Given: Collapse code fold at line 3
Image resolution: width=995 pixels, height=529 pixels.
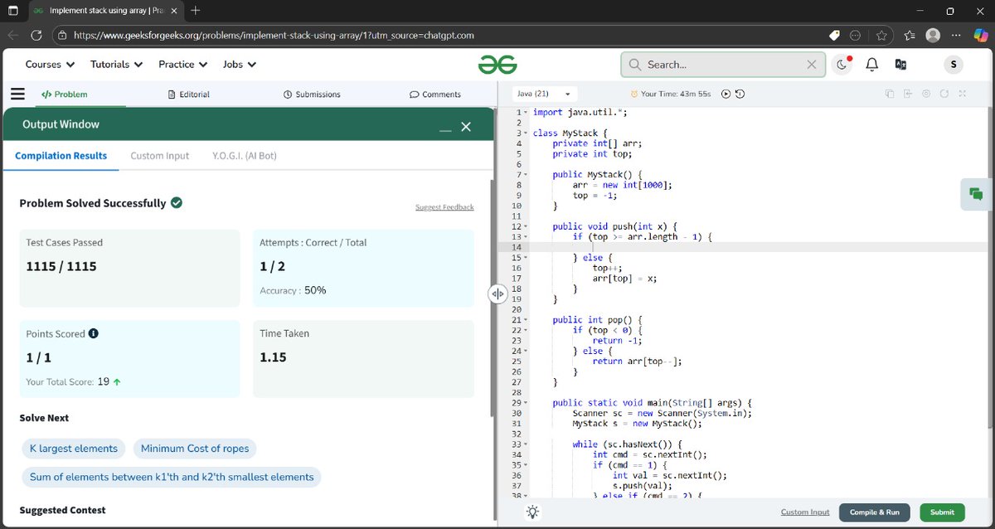Looking at the screenshot, I should (526, 133).
